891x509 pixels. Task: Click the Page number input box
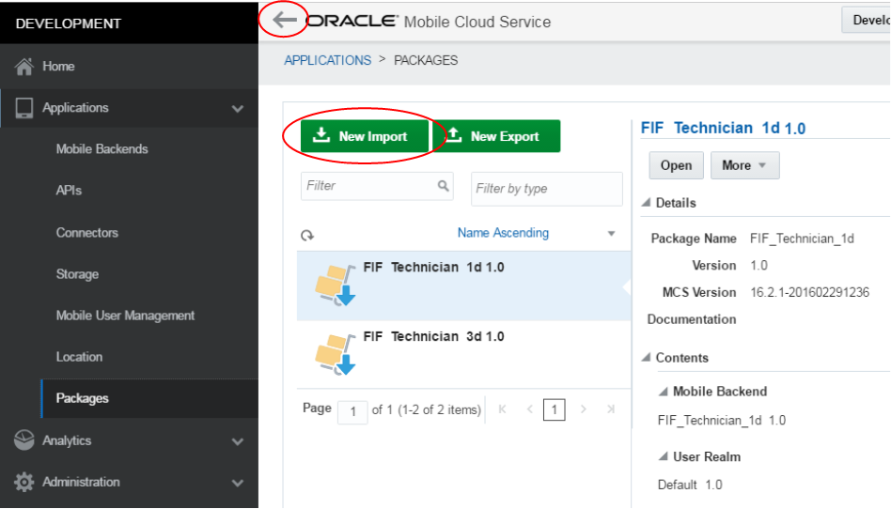(352, 412)
